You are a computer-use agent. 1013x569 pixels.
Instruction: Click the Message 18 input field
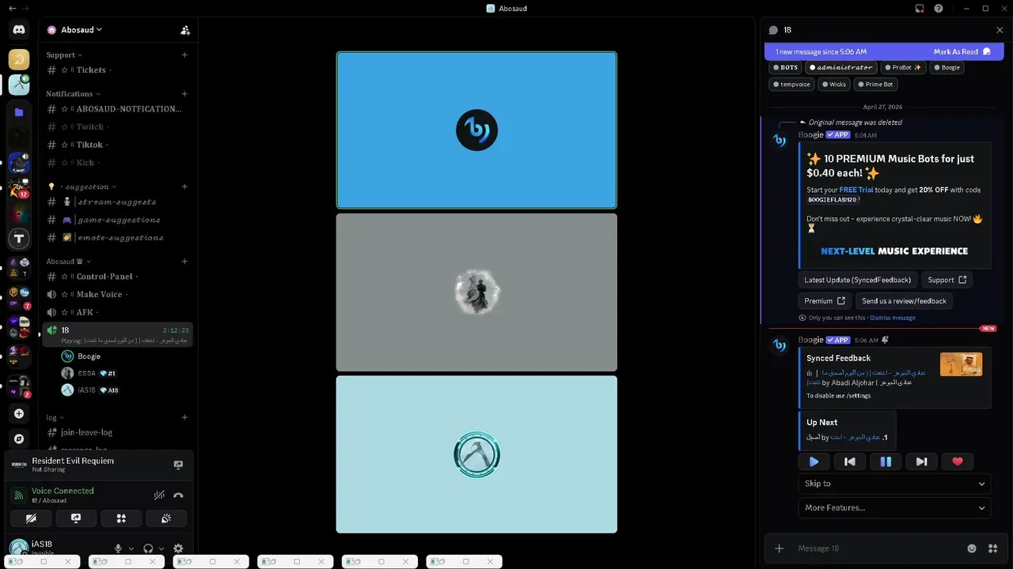pos(878,548)
